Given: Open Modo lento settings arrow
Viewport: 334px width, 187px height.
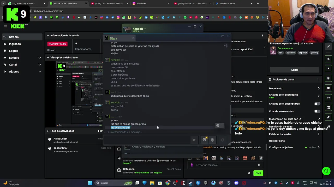Looking at the screenshot, I should [x=319, y=88].
